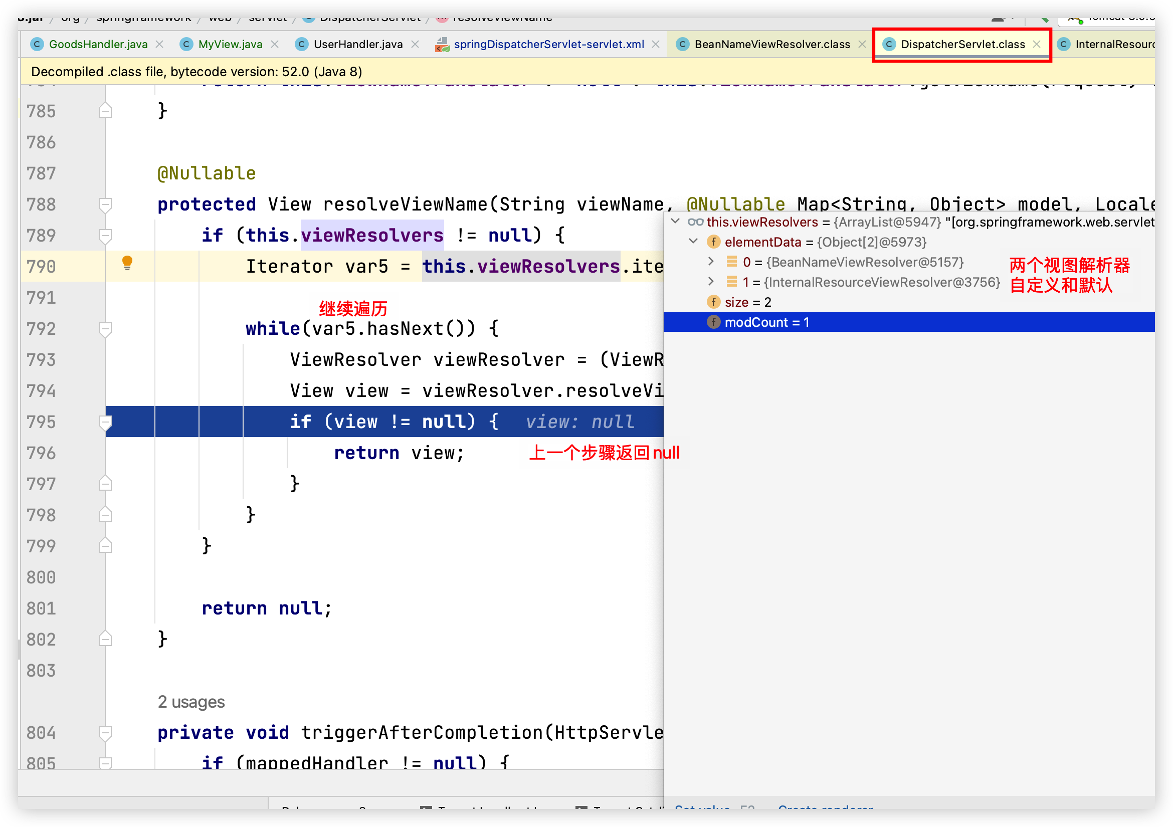Expand element 0 BeanNameViewResolver
Screen dimensions: 1173x827
[x=711, y=262]
